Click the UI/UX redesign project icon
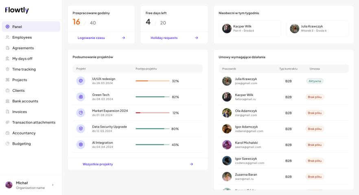Screen dimensions: 359x195 [81, 81]
